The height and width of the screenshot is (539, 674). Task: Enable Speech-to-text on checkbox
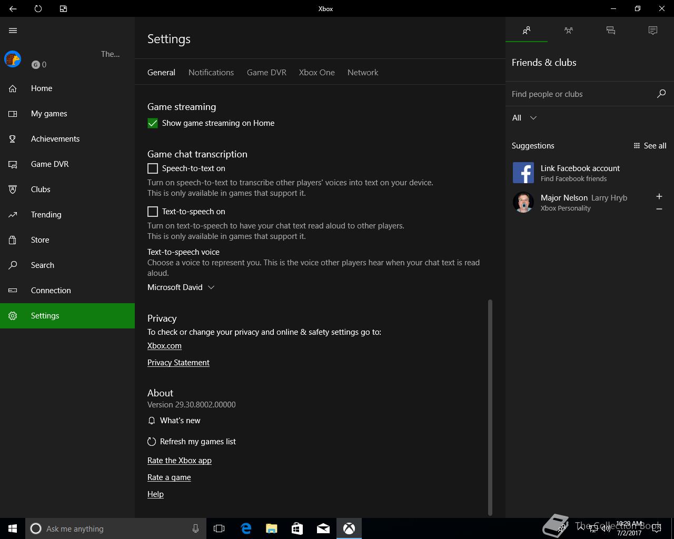(x=153, y=168)
